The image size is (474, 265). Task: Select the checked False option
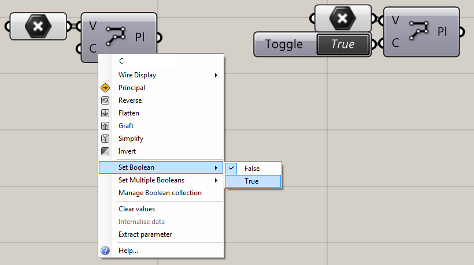(x=253, y=169)
